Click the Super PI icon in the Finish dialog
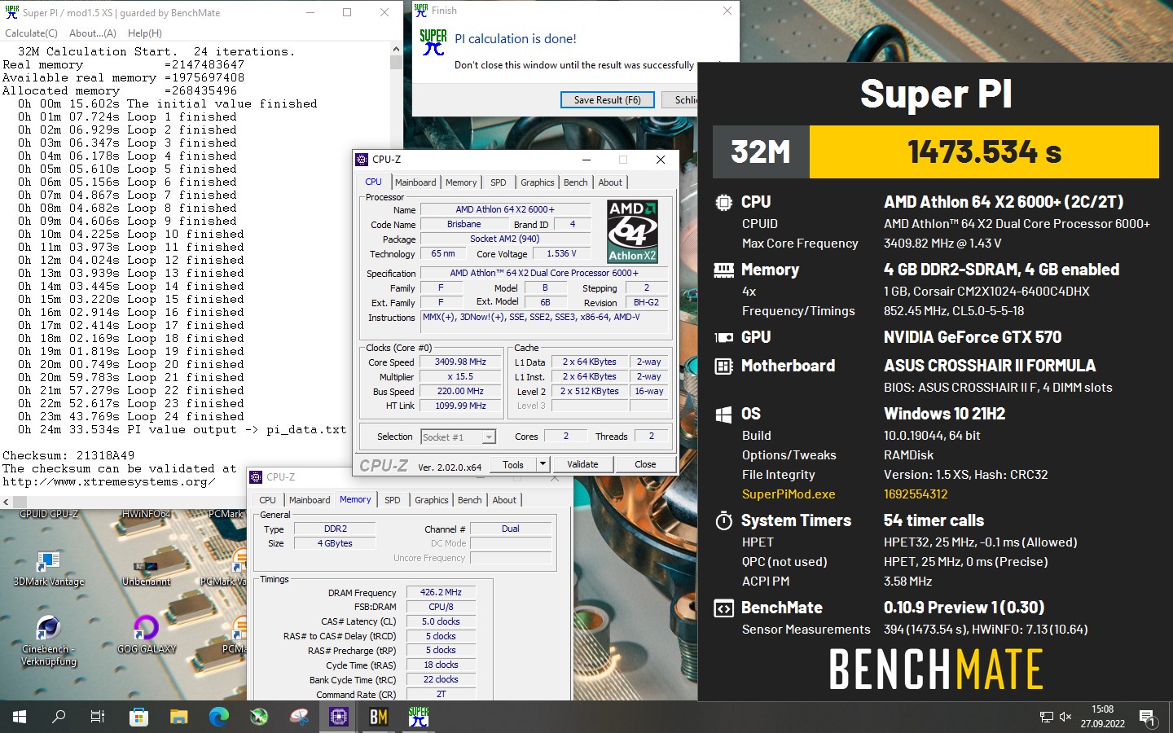 (x=433, y=42)
